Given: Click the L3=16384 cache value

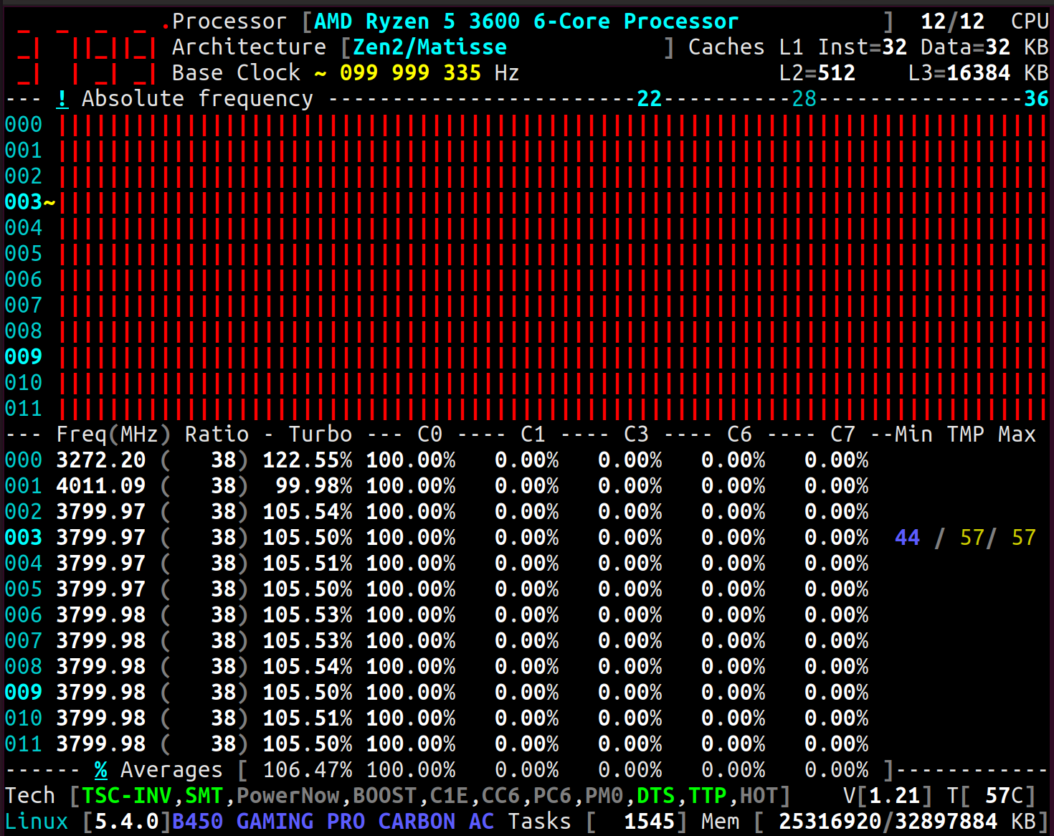Looking at the screenshot, I should coord(959,73).
